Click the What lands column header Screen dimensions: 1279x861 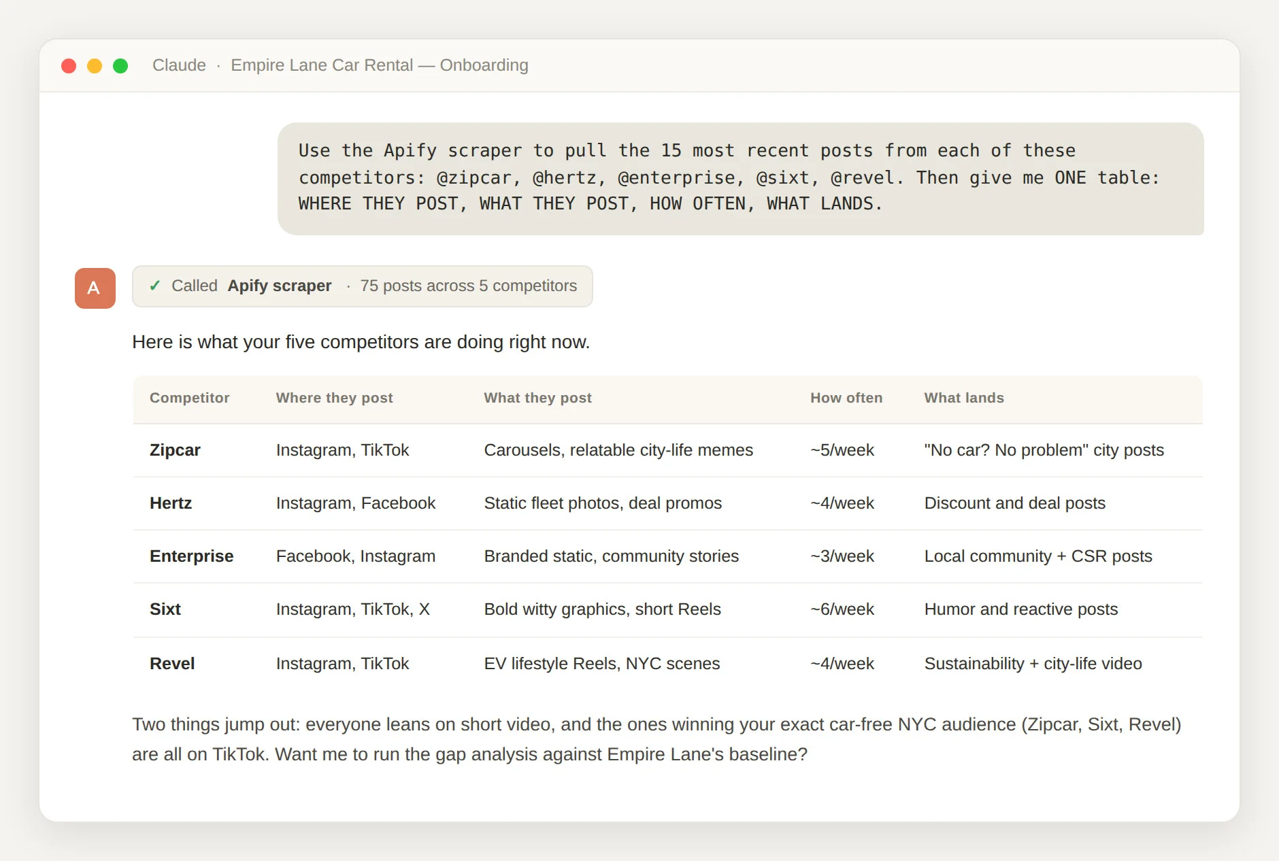[x=964, y=398]
